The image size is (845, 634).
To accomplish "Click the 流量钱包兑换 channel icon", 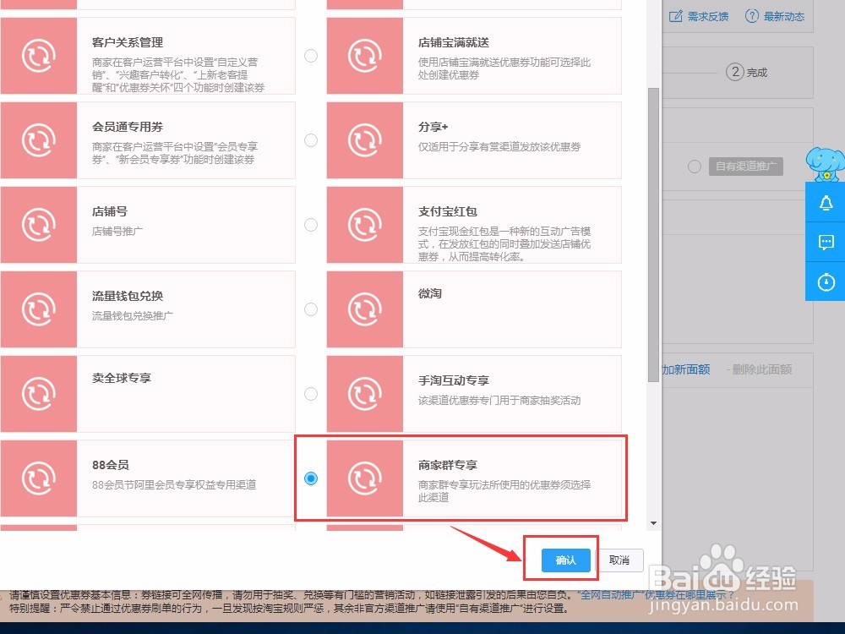I will click(39, 309).
